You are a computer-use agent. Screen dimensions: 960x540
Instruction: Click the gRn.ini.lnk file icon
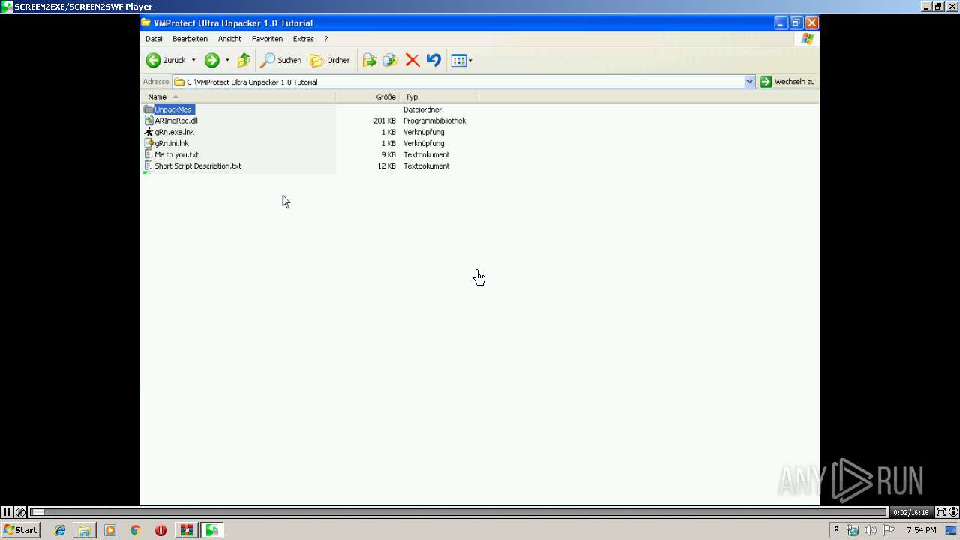point(148,143)
